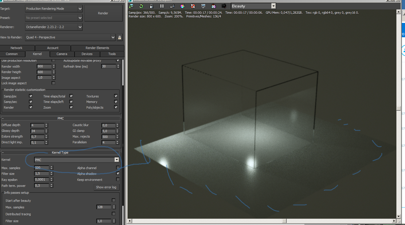Screen dimensions: 405x225
Task: Enable Keep environment checkbox
Action: point(118,179)
